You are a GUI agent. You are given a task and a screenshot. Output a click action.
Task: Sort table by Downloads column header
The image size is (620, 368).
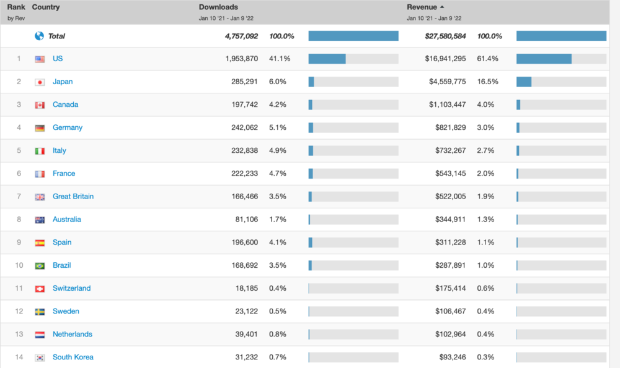click(218, 7)
